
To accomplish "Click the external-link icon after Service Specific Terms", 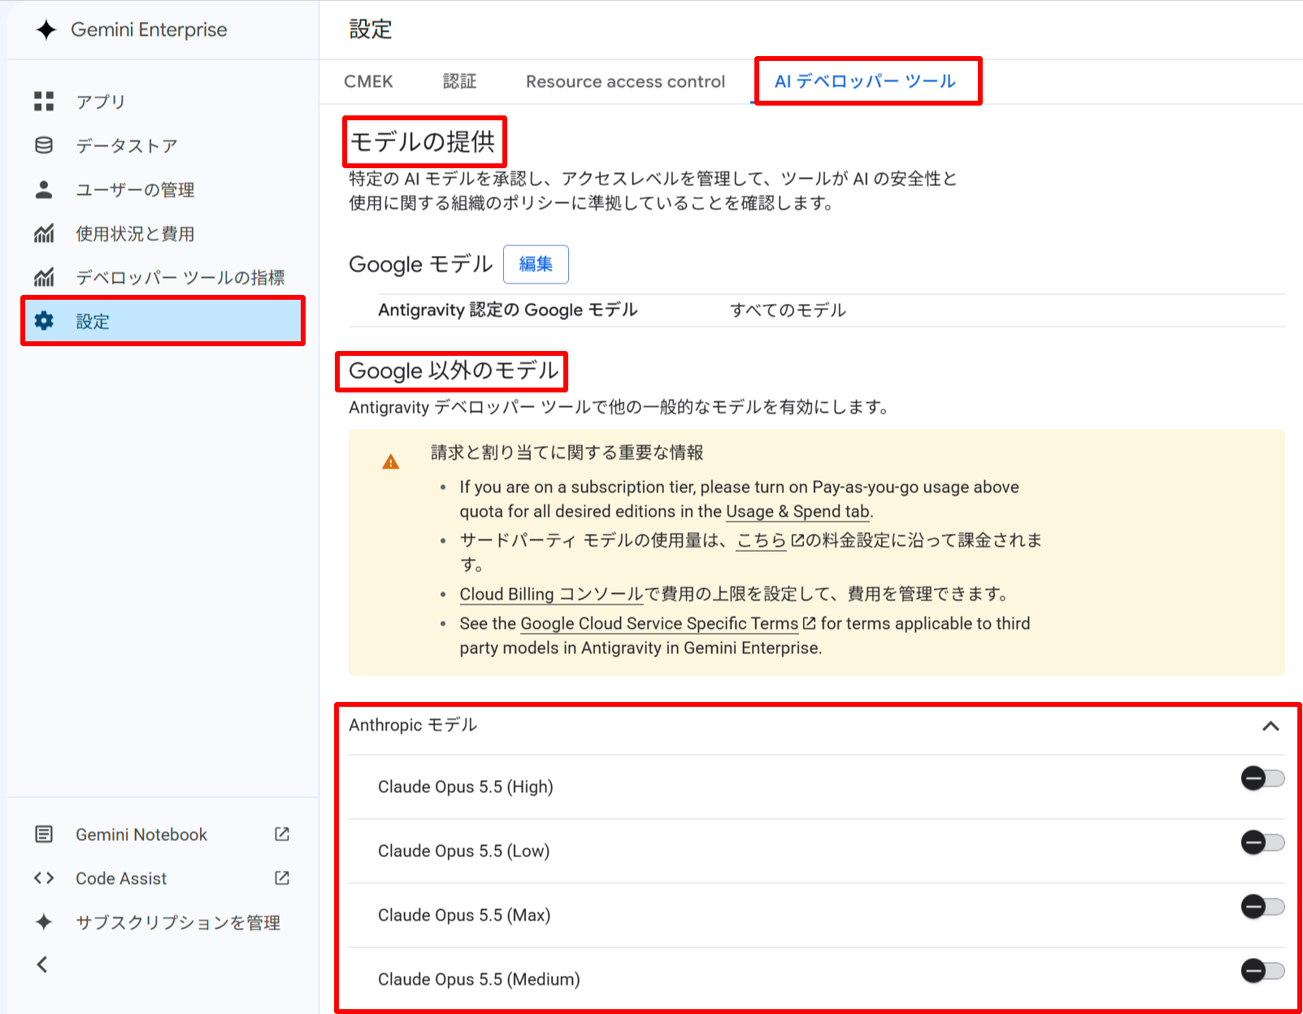I will pyautogui.click(x=809, y=623).
